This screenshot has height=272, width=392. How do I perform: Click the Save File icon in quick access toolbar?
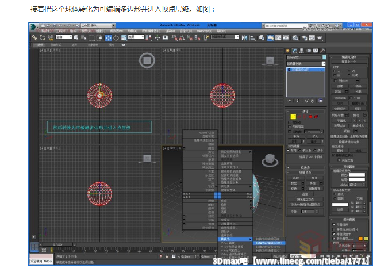pos(54,25)
